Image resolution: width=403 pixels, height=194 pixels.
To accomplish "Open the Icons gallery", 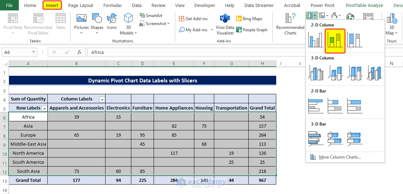I will [x=112, y=22].
